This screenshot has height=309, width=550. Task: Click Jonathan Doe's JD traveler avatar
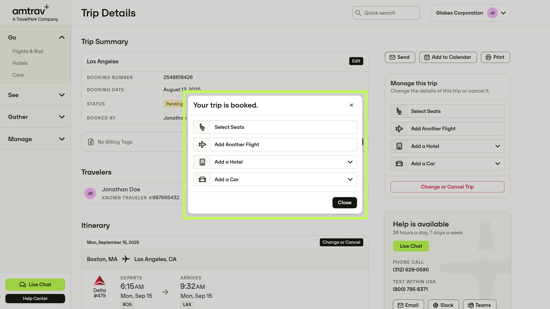click(90, 193)
